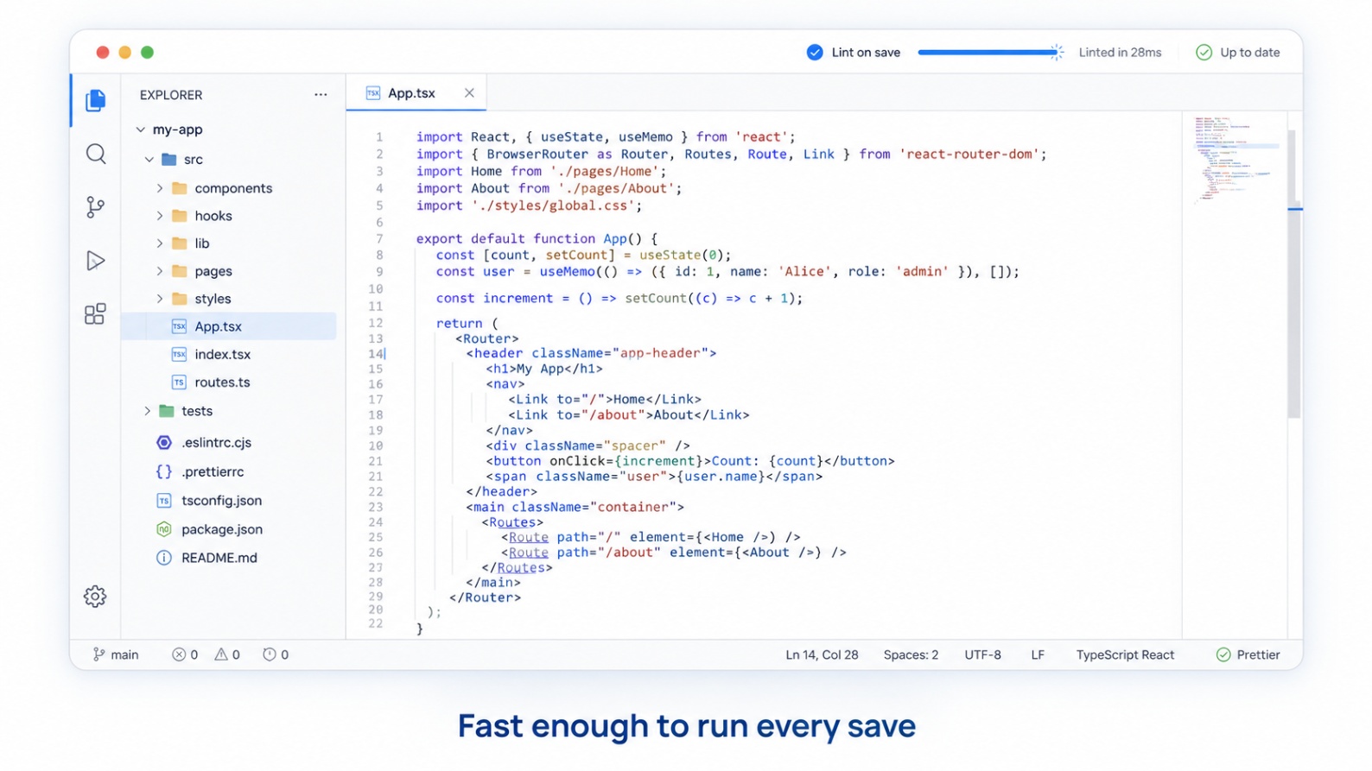Click the "Up to date" status text

[x=1249, y=53]
